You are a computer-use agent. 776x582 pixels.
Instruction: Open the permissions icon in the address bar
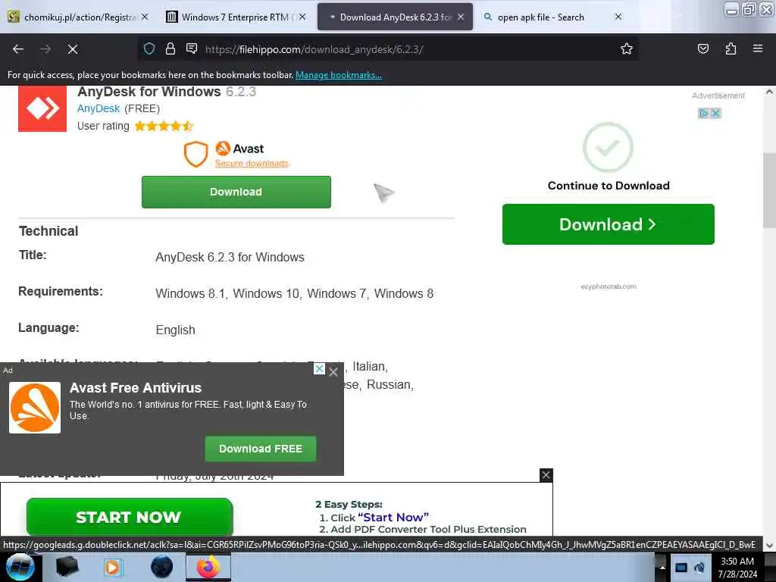(x=192, y=48)
